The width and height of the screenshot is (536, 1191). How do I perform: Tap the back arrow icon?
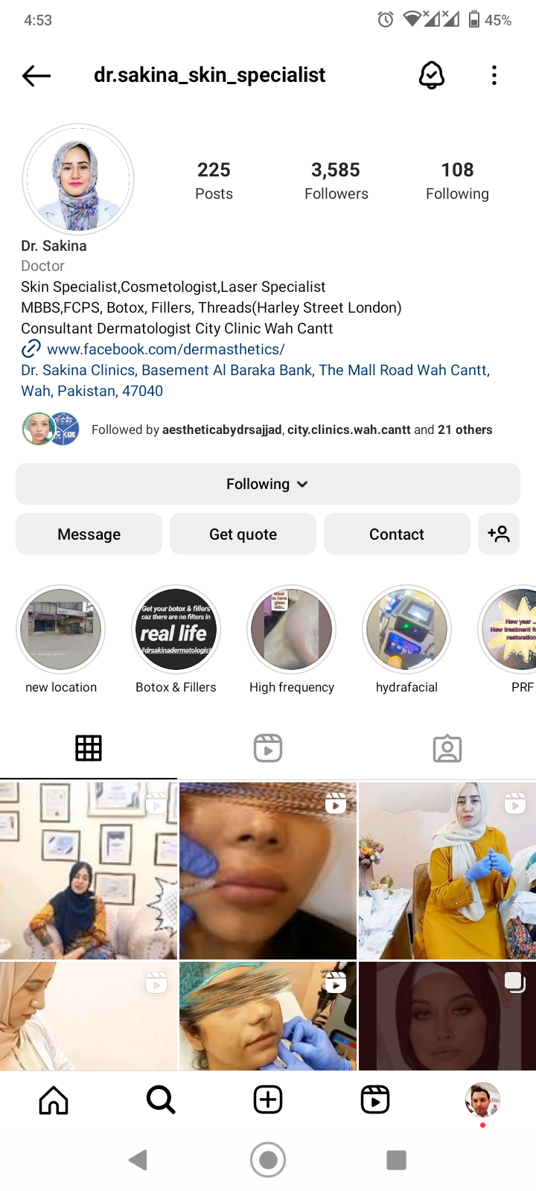(x=36, y=75)
